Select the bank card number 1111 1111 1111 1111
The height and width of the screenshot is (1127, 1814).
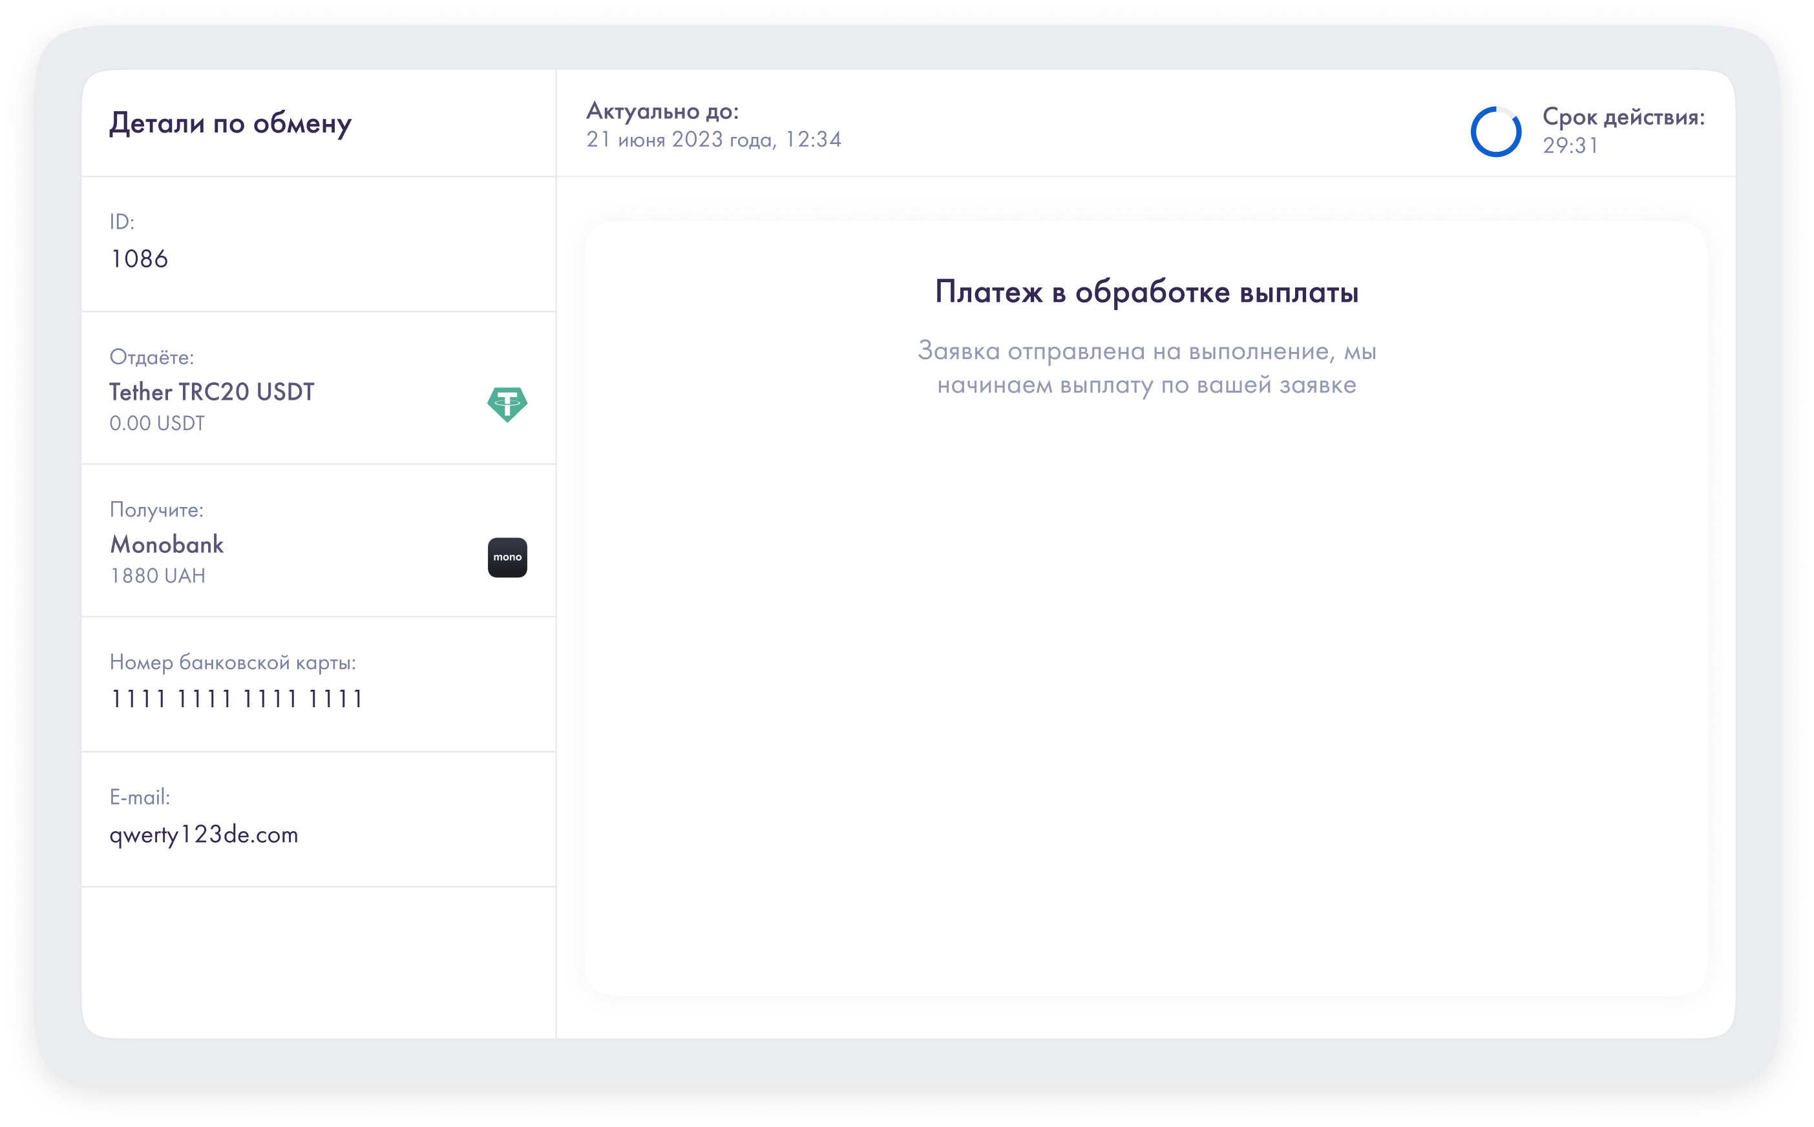coord(237,699)
